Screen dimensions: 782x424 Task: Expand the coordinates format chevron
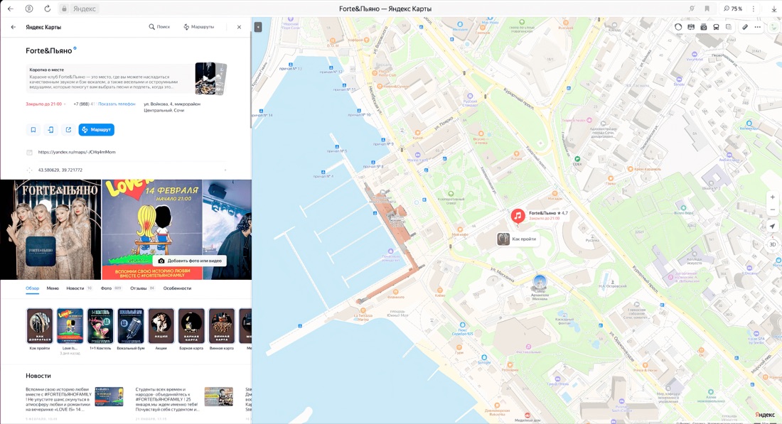[225, 170]
